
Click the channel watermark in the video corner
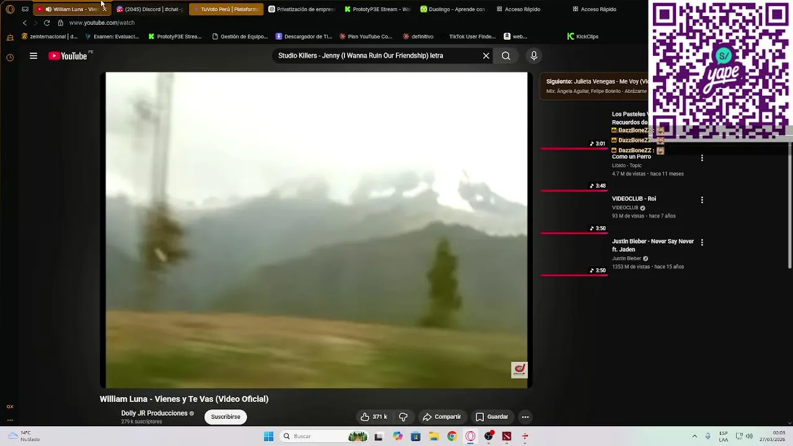(x=519, y=370)
